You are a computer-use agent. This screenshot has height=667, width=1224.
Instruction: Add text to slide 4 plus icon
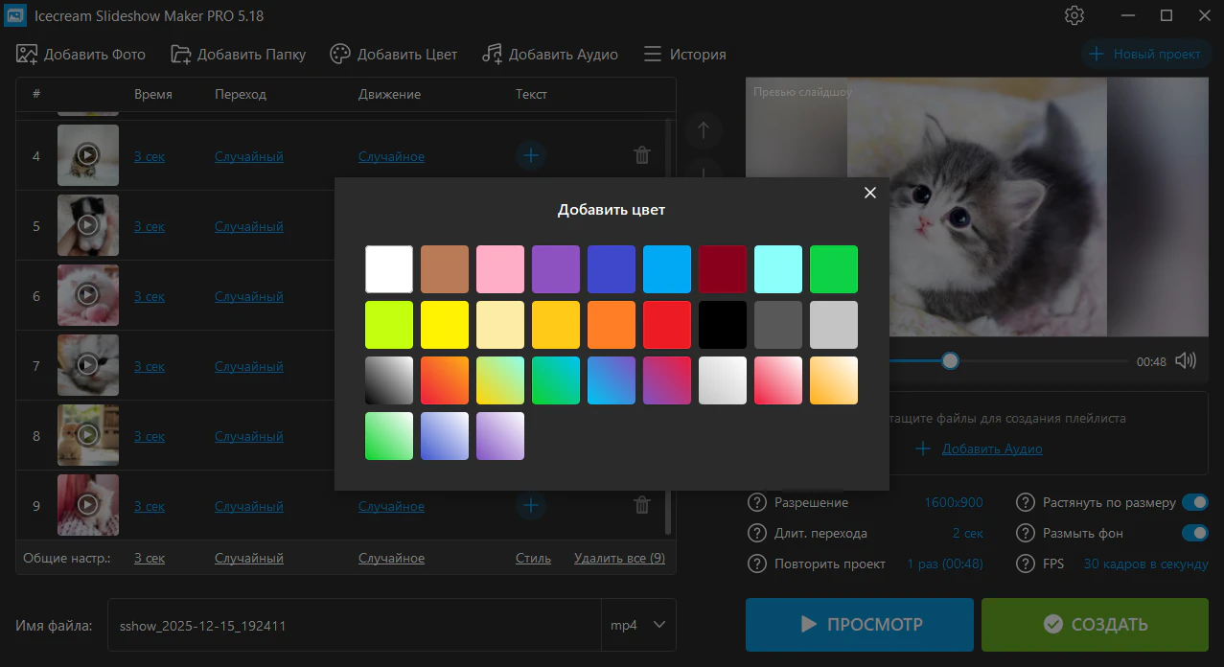[531, 155]
